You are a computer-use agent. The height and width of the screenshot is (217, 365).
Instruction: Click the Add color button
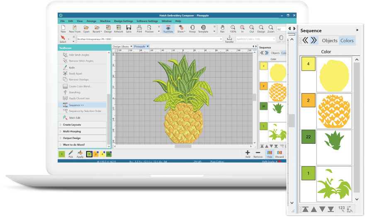pyautogui.click(x=248, y=154)
